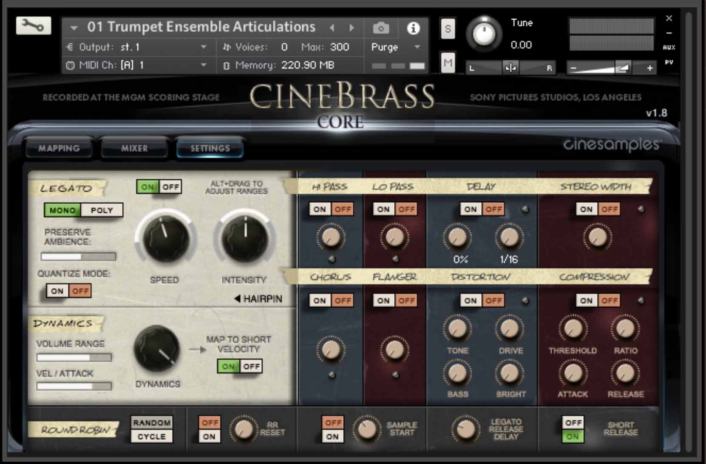
Task: Open the Output st.1 dropdown
Action: (204, 47)
